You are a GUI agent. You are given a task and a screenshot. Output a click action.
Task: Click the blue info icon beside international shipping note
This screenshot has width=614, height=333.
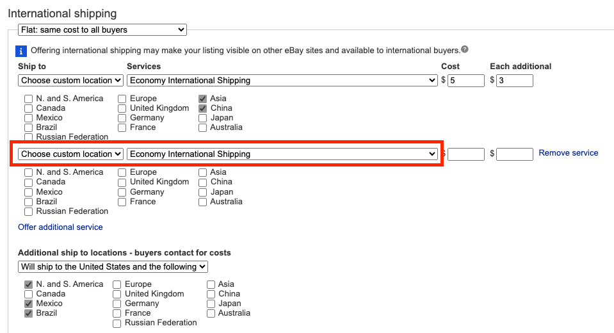pyautogui.click(x=21, y=51)
